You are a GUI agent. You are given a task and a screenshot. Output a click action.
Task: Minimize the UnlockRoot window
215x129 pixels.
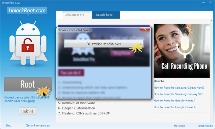203,2
